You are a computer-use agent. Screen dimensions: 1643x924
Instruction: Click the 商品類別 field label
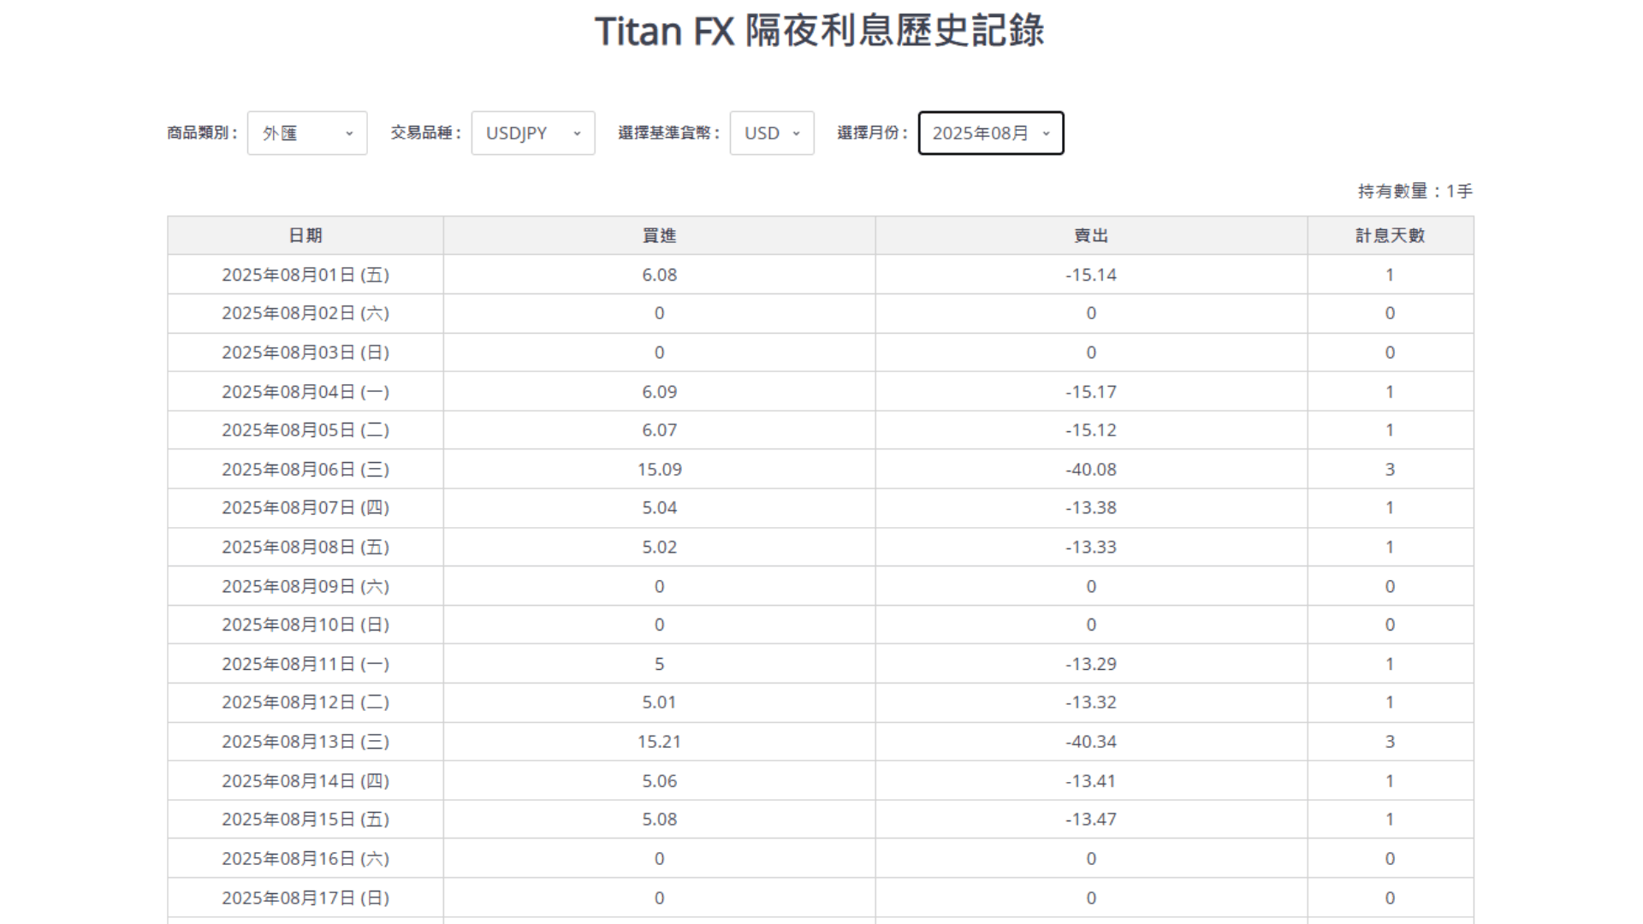[201, 133]
